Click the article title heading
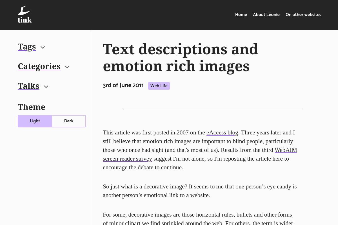This screenshot has height=225, width=338. [180, 57]
